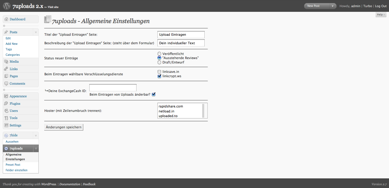Collapse the 7uploads menu arrow
This screenshot has height=188, width=389.
[36, 148]
